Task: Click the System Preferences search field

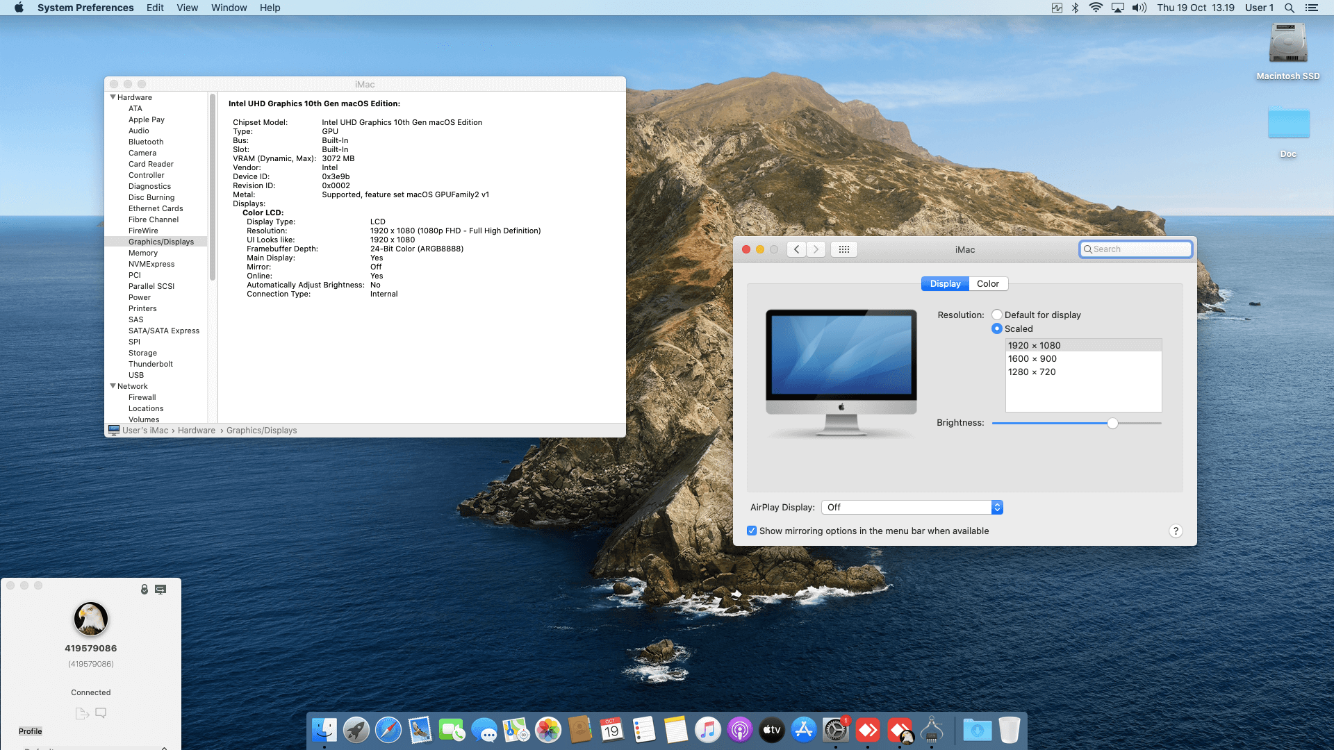Action: (1136, 249)
